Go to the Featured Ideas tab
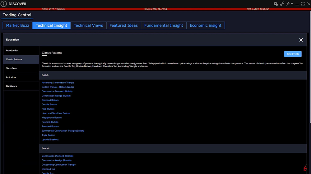The image size is (311, 174). (123, 25)
